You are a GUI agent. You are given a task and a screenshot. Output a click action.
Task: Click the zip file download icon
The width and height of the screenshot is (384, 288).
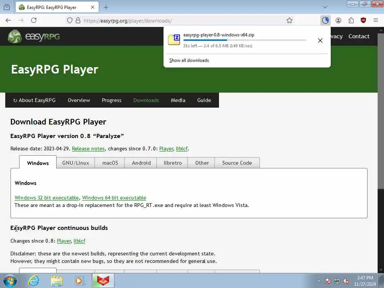[174, 40]
